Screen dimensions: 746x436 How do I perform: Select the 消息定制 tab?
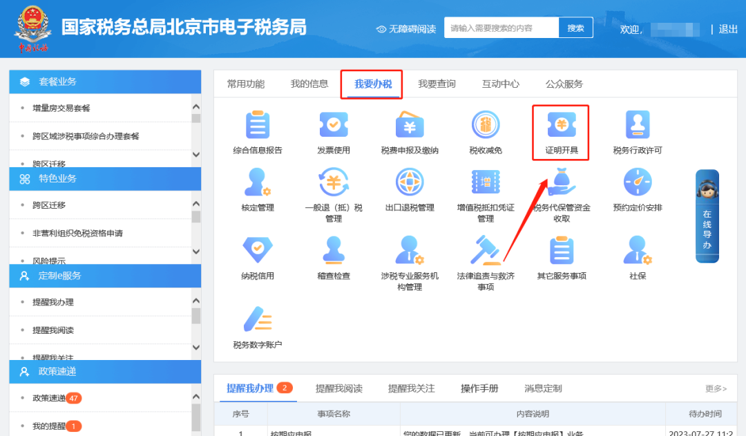pos(544,388)
